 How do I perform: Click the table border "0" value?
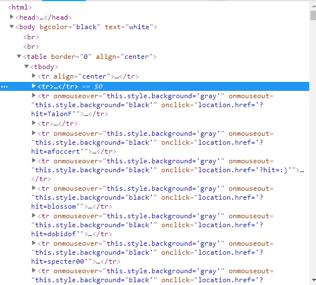[86, 57]
